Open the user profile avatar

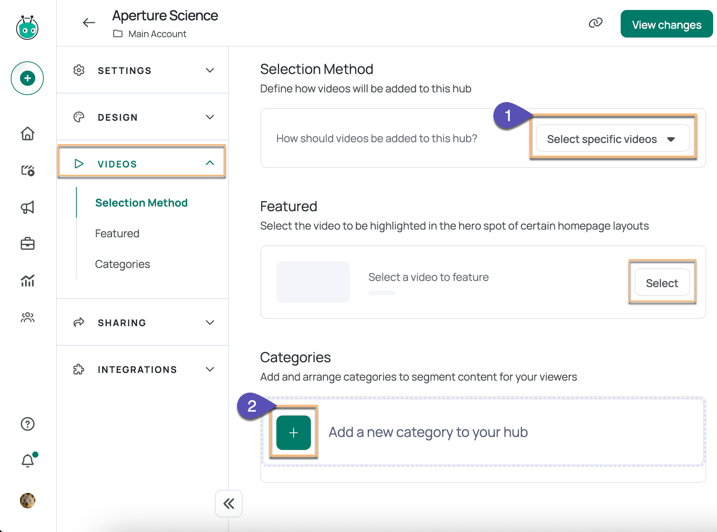[28, 500]
